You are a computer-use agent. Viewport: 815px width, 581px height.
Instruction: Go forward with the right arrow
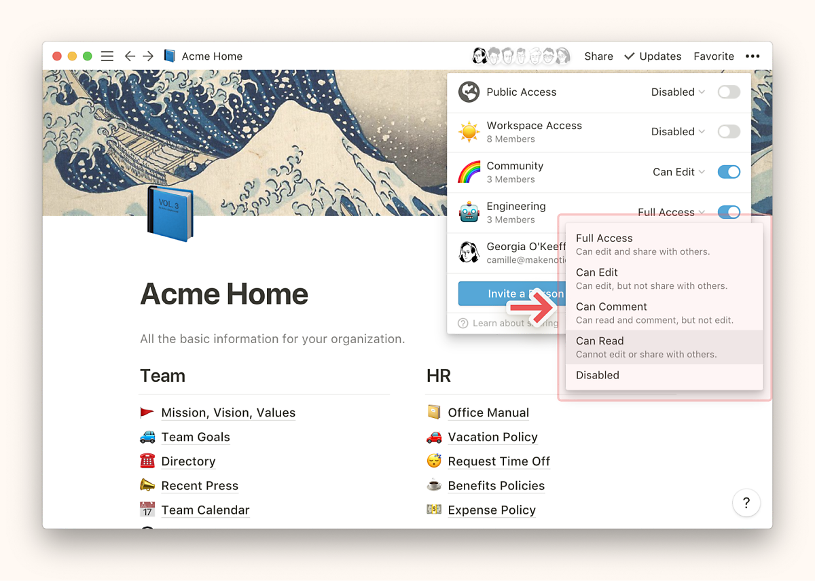coord(148,56)
